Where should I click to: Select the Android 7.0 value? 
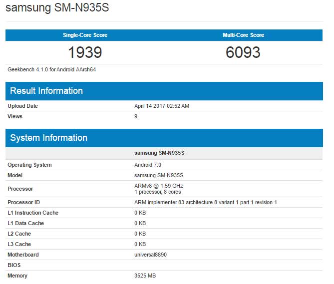pos(148,165)
